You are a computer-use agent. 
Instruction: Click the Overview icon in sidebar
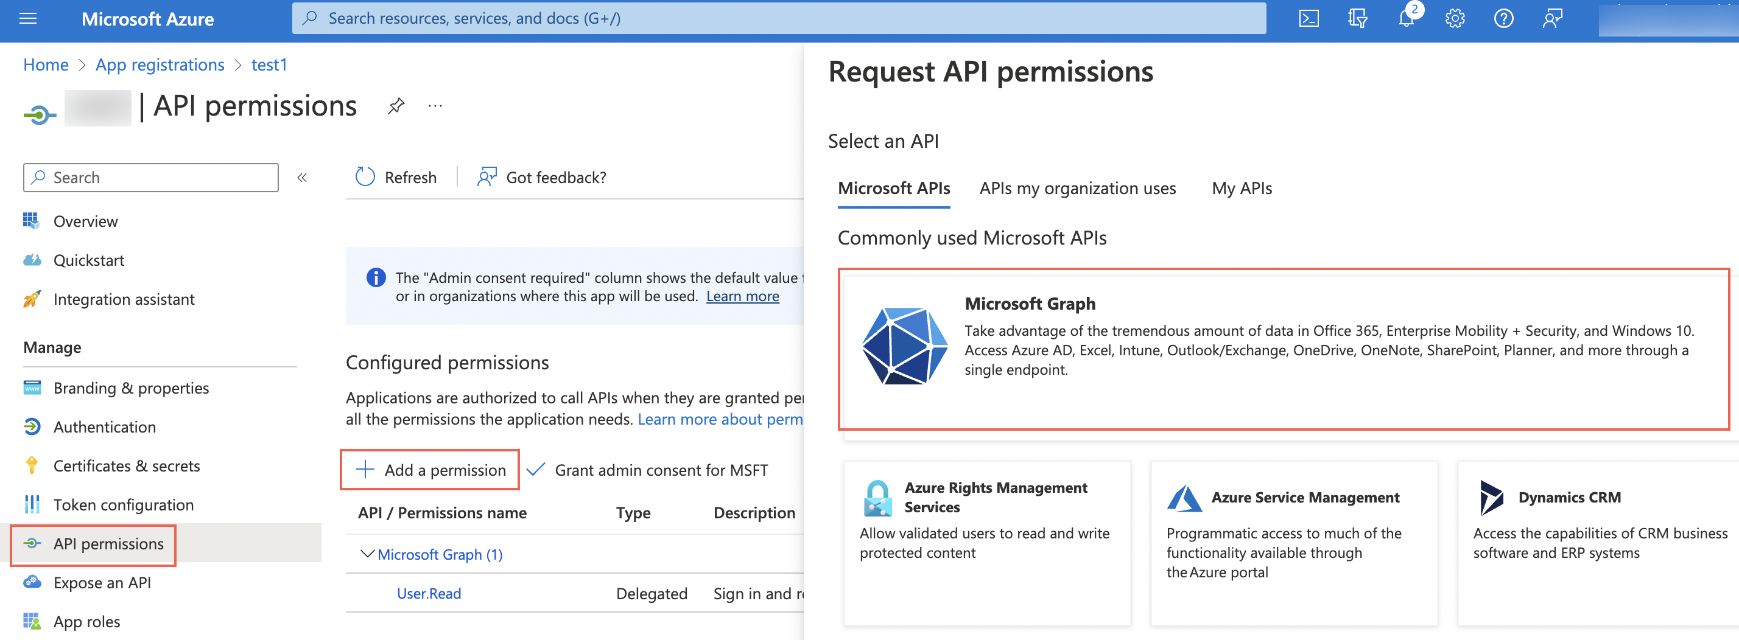pos(31,221)
